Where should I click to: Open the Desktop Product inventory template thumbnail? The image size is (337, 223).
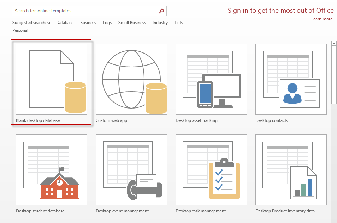click(291, 170)
